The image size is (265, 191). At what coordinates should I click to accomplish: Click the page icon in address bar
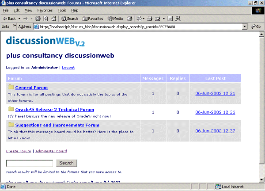click(x=36, y=27)
